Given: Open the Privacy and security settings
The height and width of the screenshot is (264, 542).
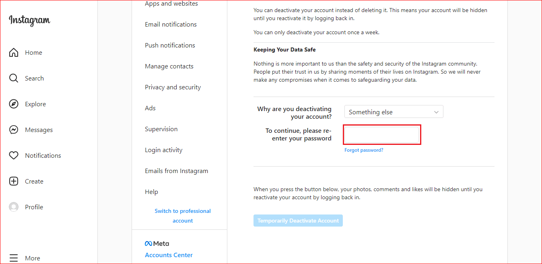Looking at the screenshot, I should coord(173,87).
